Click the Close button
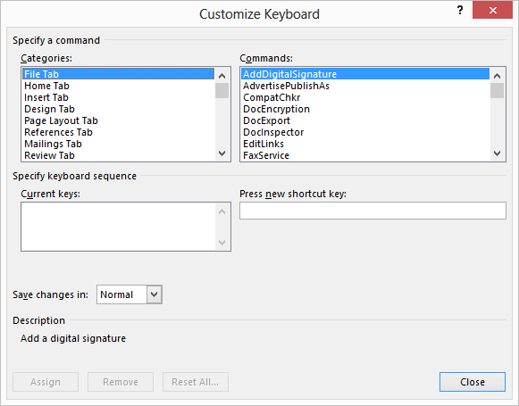Image resolution: width=519 pixels, height=406 pixels. click(x=473, y=382)
